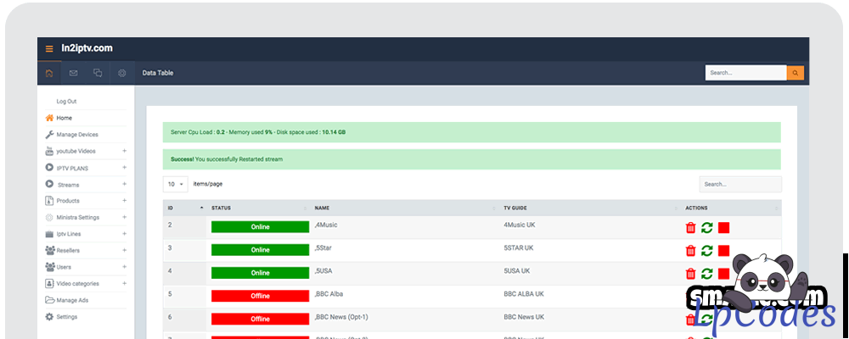849x339 pixels.
Task: Click the Log Out link
Action: [66, 102]
